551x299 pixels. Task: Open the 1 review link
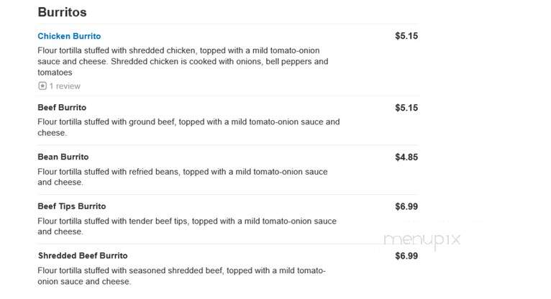click(65, 86)
